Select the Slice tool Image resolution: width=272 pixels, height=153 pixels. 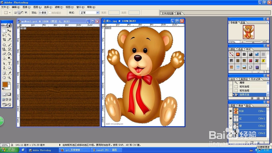point(9,39)
